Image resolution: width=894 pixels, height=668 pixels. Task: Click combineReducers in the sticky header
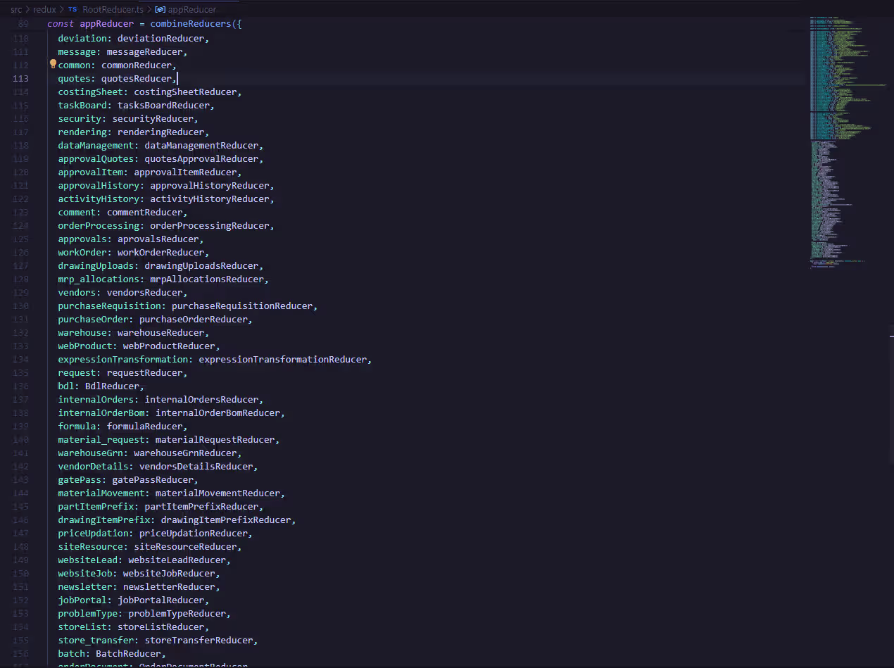click(191, 24)
